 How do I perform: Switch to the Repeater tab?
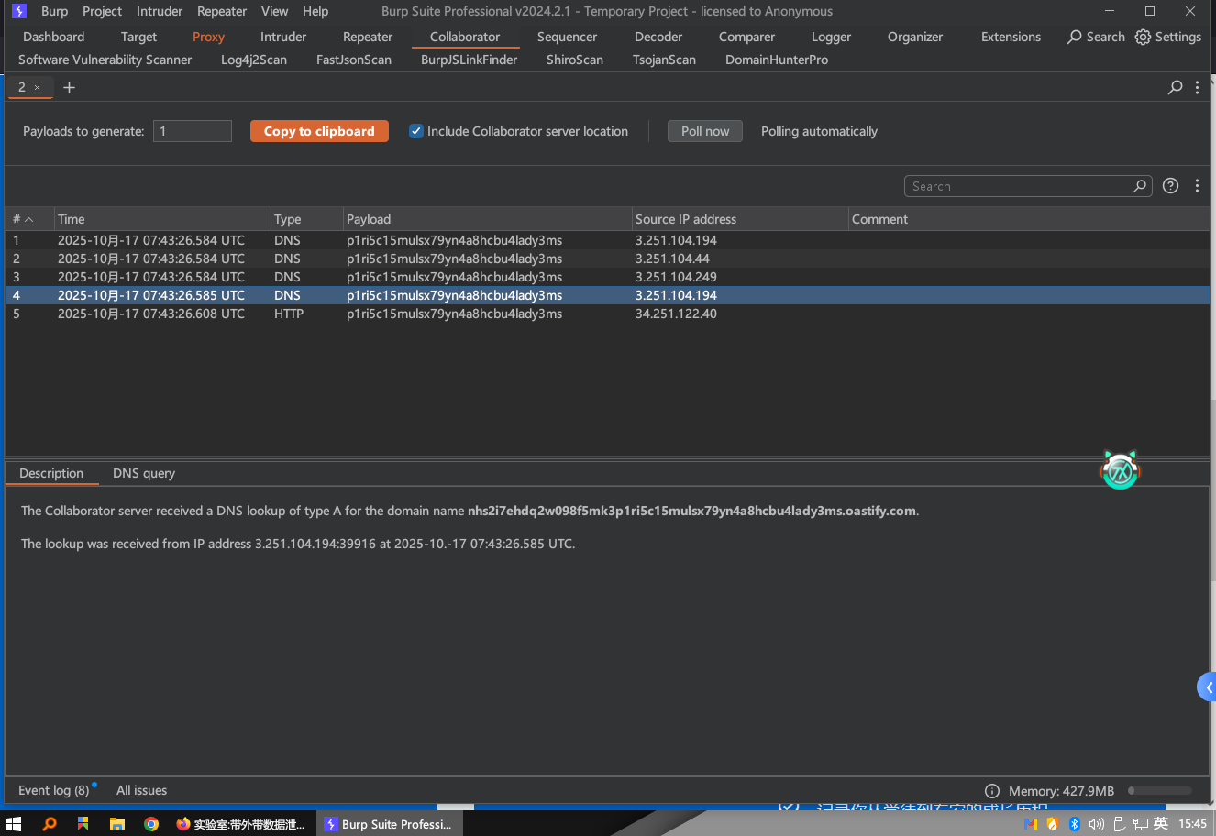368,37
